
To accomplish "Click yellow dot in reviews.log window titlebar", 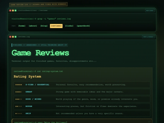I will point(13,37).
